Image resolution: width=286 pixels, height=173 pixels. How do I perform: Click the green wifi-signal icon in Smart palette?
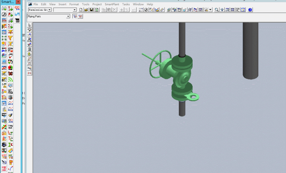[10, 80]
